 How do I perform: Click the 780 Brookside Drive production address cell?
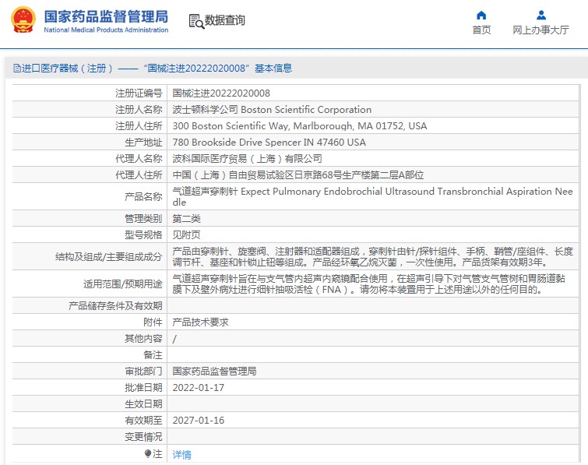click(x=269, y=143)
